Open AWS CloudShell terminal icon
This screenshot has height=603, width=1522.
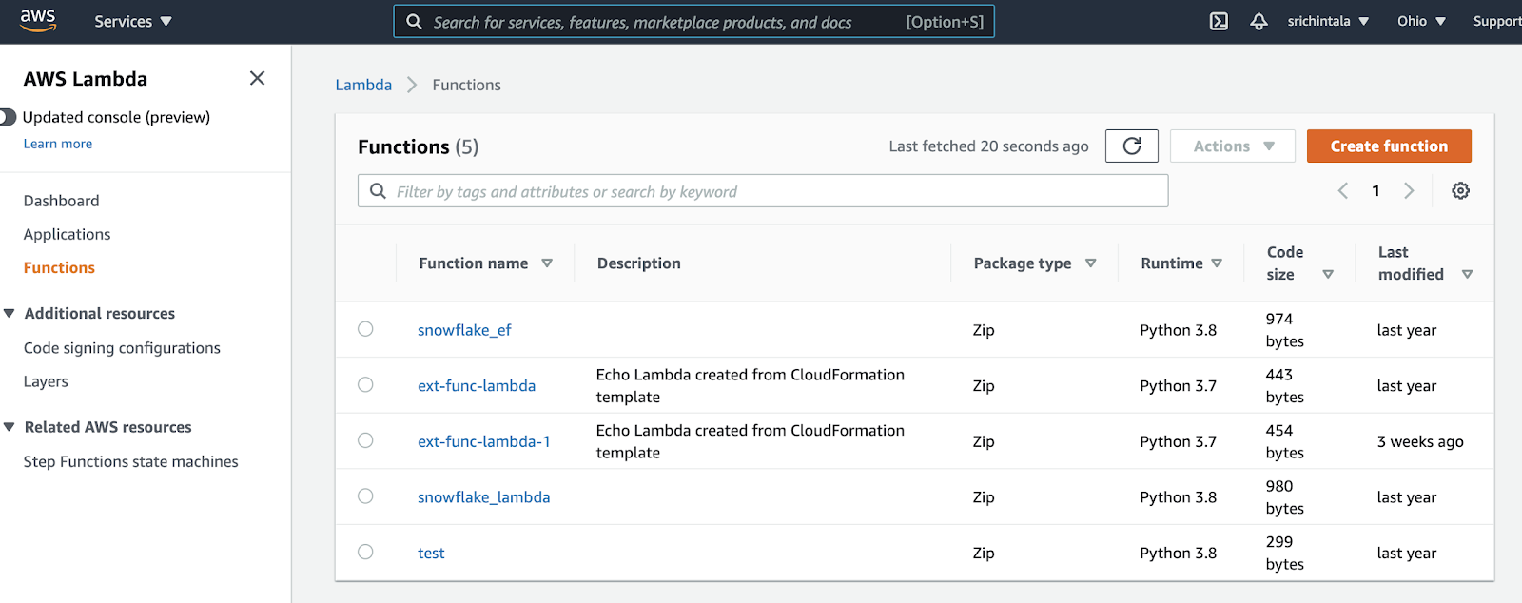coord(1219,21)
